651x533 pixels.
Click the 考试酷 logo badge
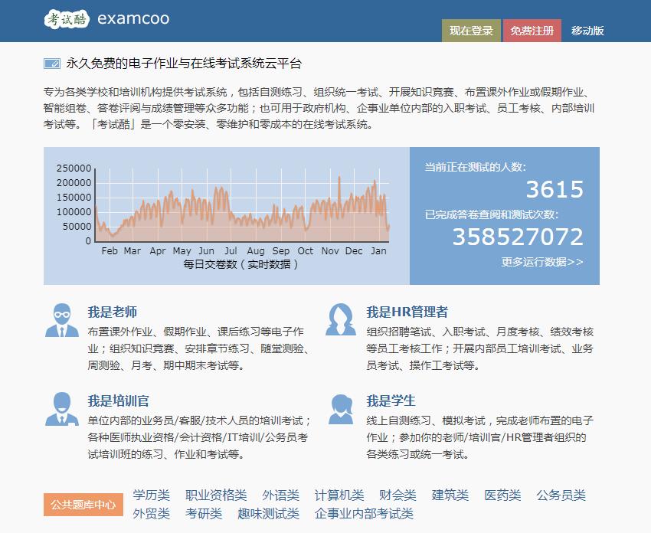pyautogui.click(x=67, y=19)
